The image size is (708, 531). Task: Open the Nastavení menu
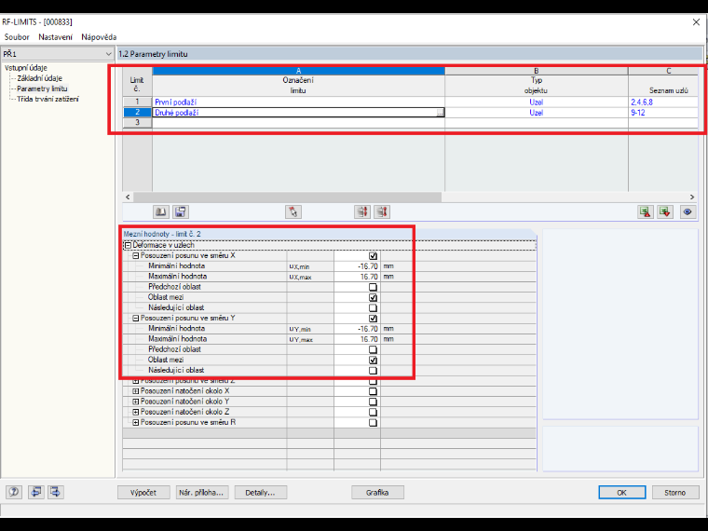click(55, 37)
